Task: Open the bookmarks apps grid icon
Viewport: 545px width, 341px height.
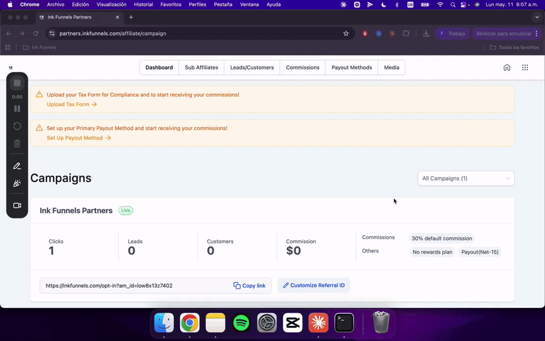Action: 7,47
